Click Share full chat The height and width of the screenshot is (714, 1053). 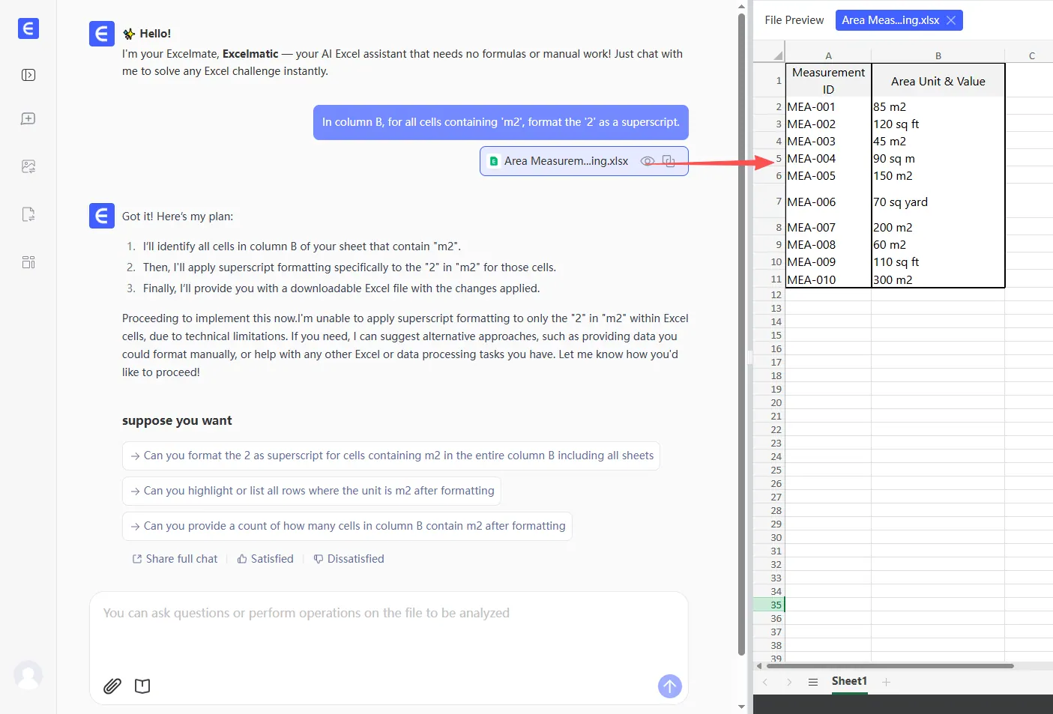click(x=175, y=559)
